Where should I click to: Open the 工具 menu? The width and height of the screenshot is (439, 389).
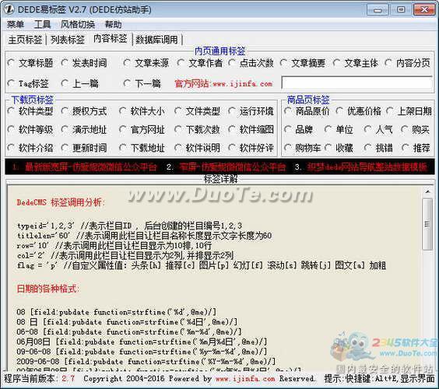point(42,25)
